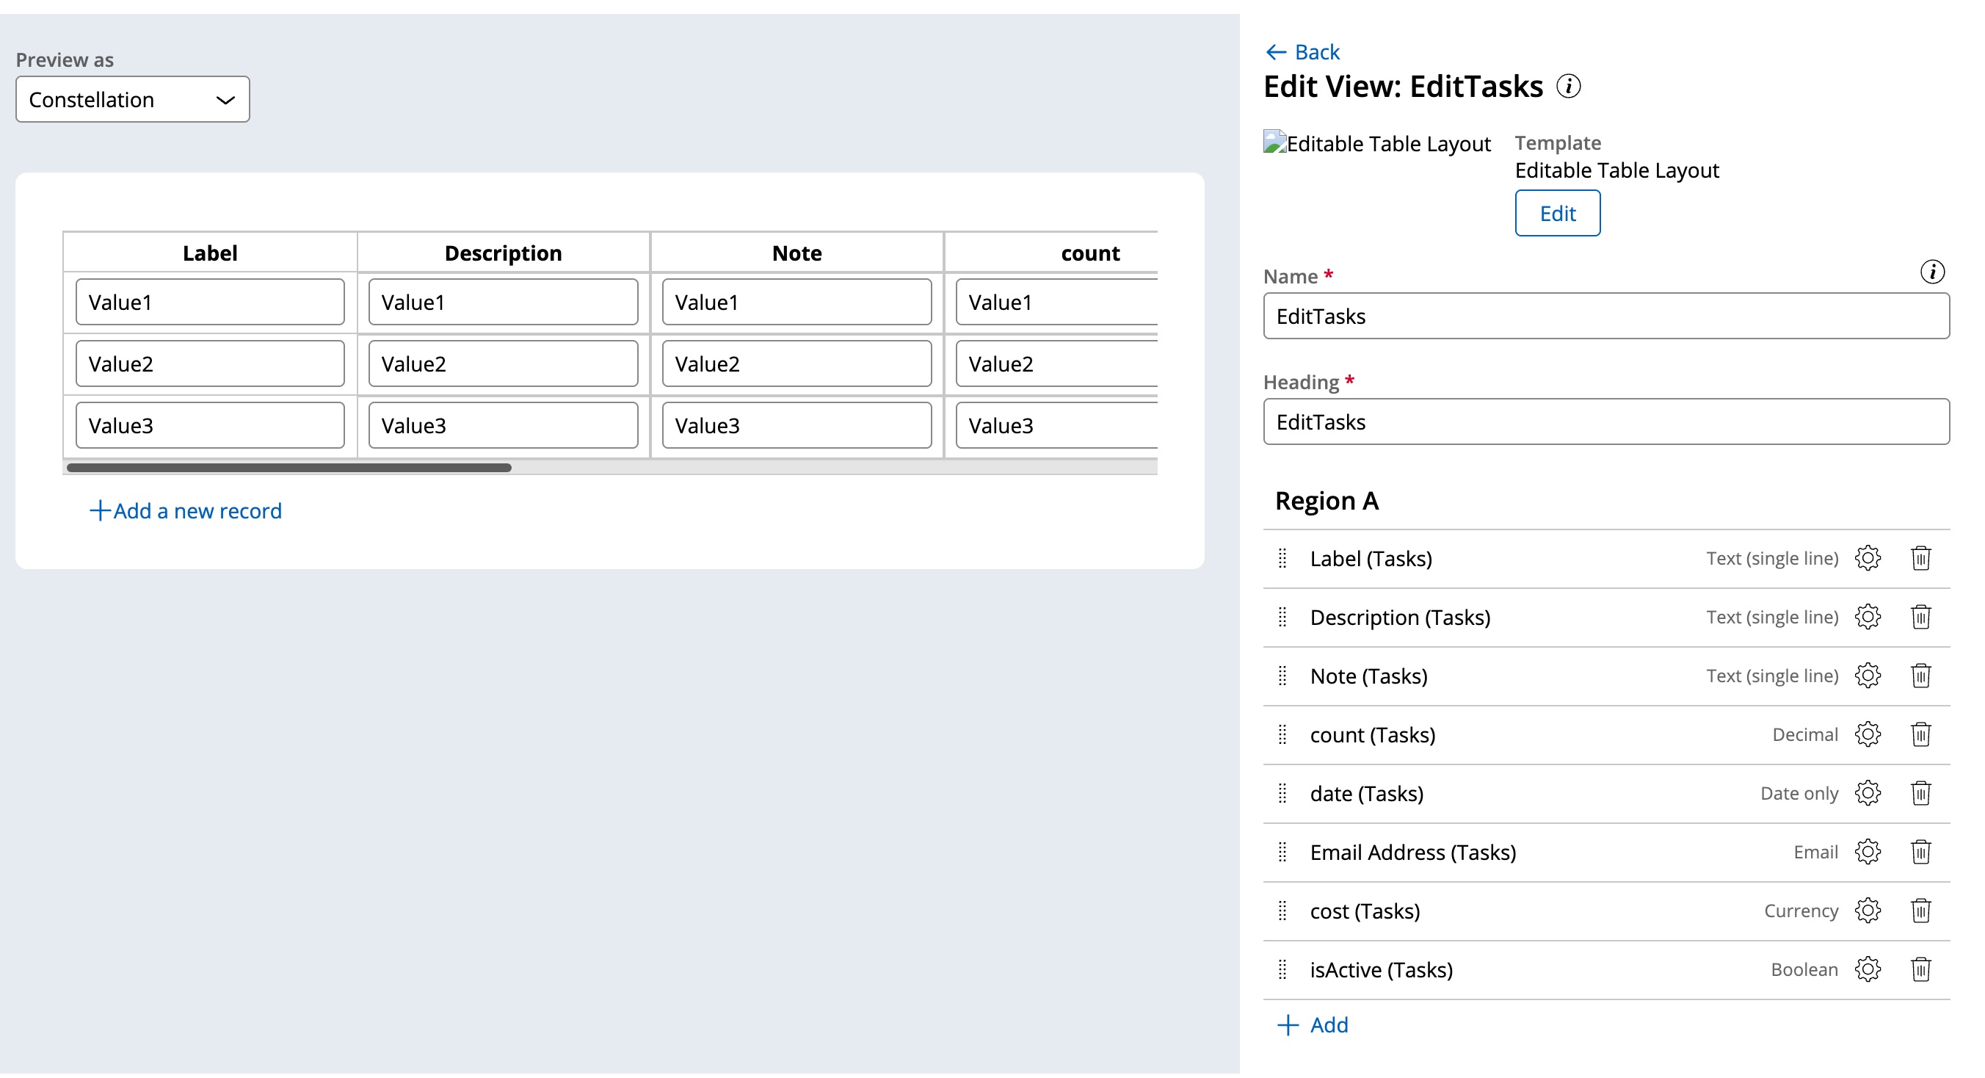
Task: Open settings gear for Label (Tasks)
Action: coord(1867,558)
